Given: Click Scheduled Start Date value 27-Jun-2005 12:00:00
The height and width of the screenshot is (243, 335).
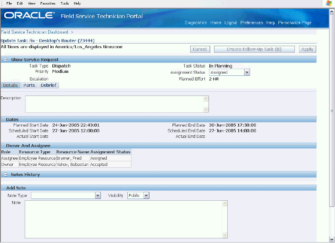Looking at the screenshot, I should coord(76,131).
